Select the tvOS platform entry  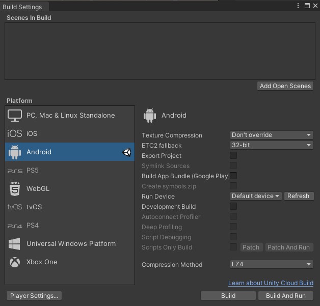(x=70, y=207)
